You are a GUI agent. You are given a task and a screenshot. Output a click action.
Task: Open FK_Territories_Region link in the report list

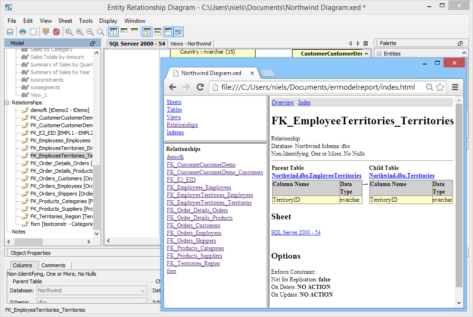point(193,263)
